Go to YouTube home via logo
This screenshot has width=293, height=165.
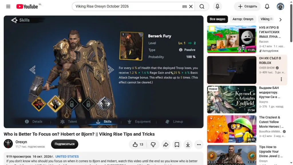click(27, 7)
